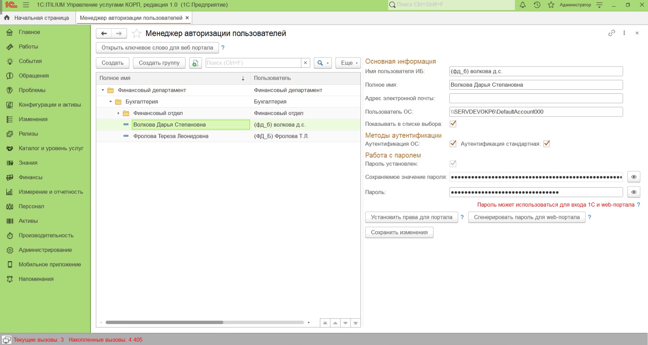Reveal Пароль field with eye button
This screenshot has width=648, height=345.
pyautogui.click(x=633, y=192)
